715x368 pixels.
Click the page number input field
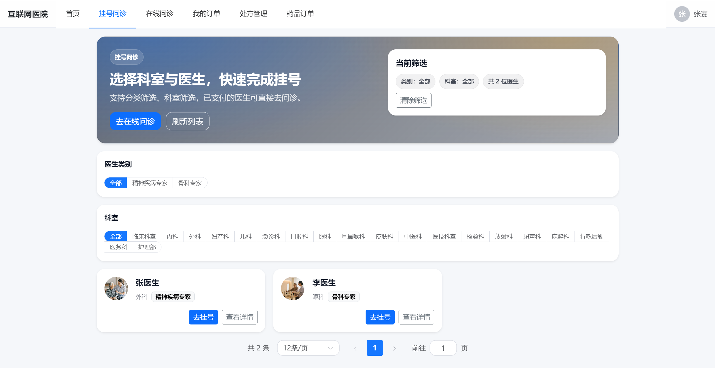pos(443,348)
